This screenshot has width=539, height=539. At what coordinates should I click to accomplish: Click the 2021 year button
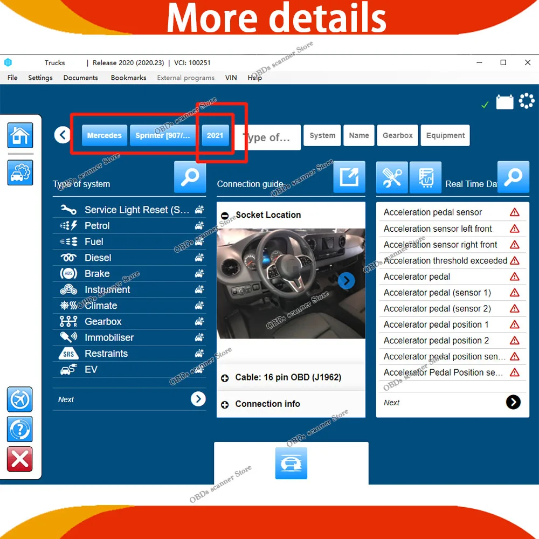(215, 135)
